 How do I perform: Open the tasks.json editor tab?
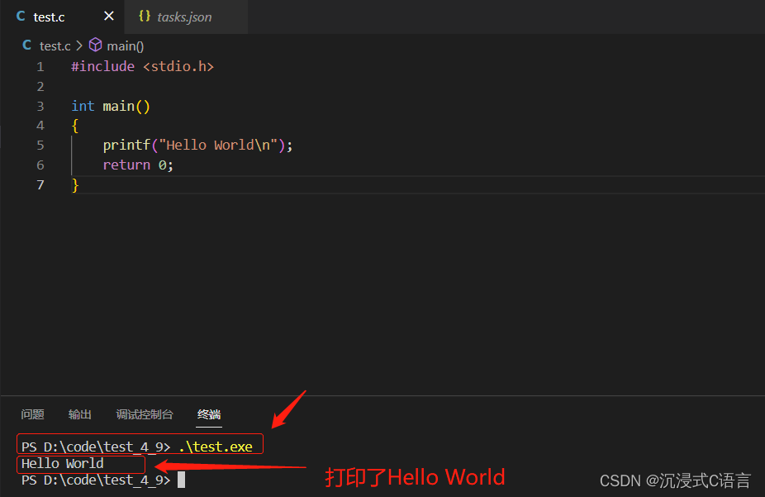(x=186, y=17)
